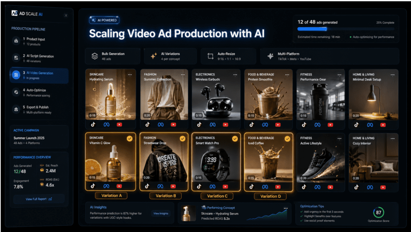Click the Meta icon under Hydrating Serum

click(x=106, y=124)
